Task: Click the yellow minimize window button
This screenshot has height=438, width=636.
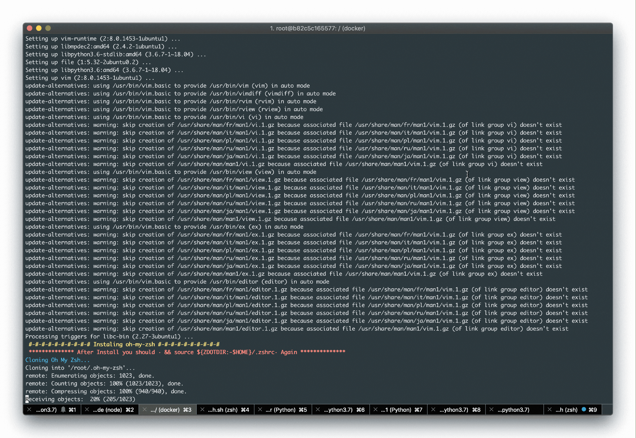Action: click(x=39, y=28)
